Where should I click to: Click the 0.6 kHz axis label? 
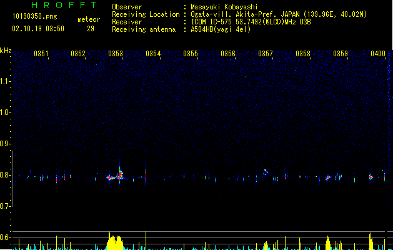point(5,237)
